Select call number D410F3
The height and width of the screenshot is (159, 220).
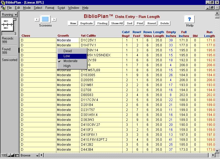click(x=87, y=130)
